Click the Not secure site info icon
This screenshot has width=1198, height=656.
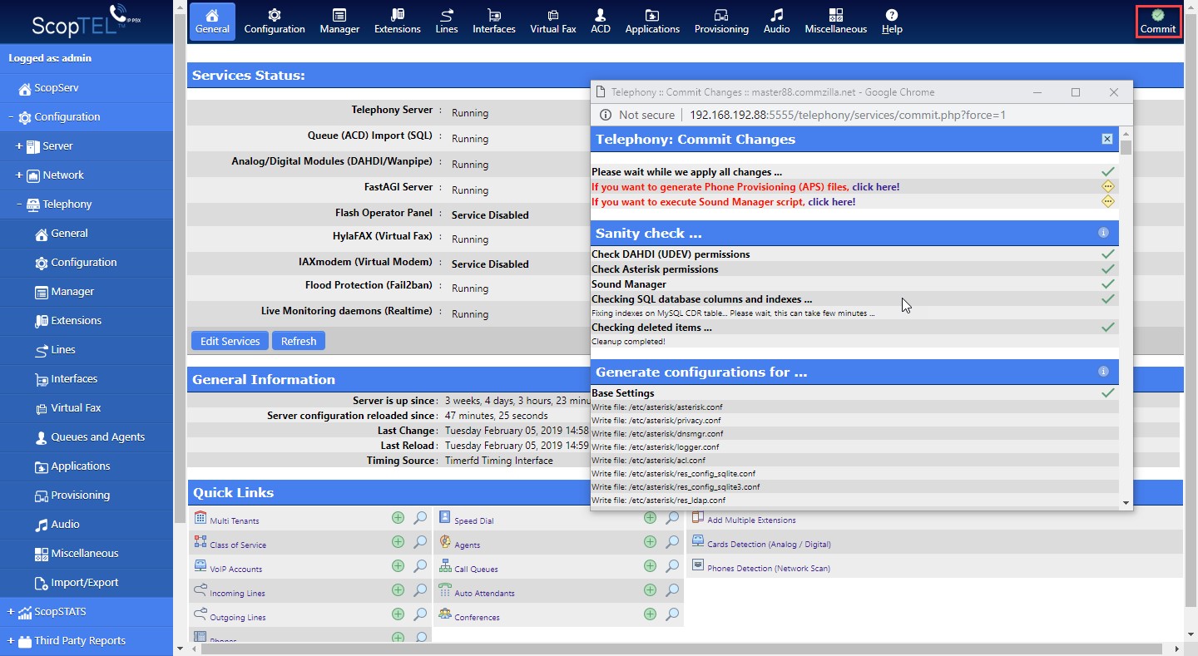pos(606,115)
